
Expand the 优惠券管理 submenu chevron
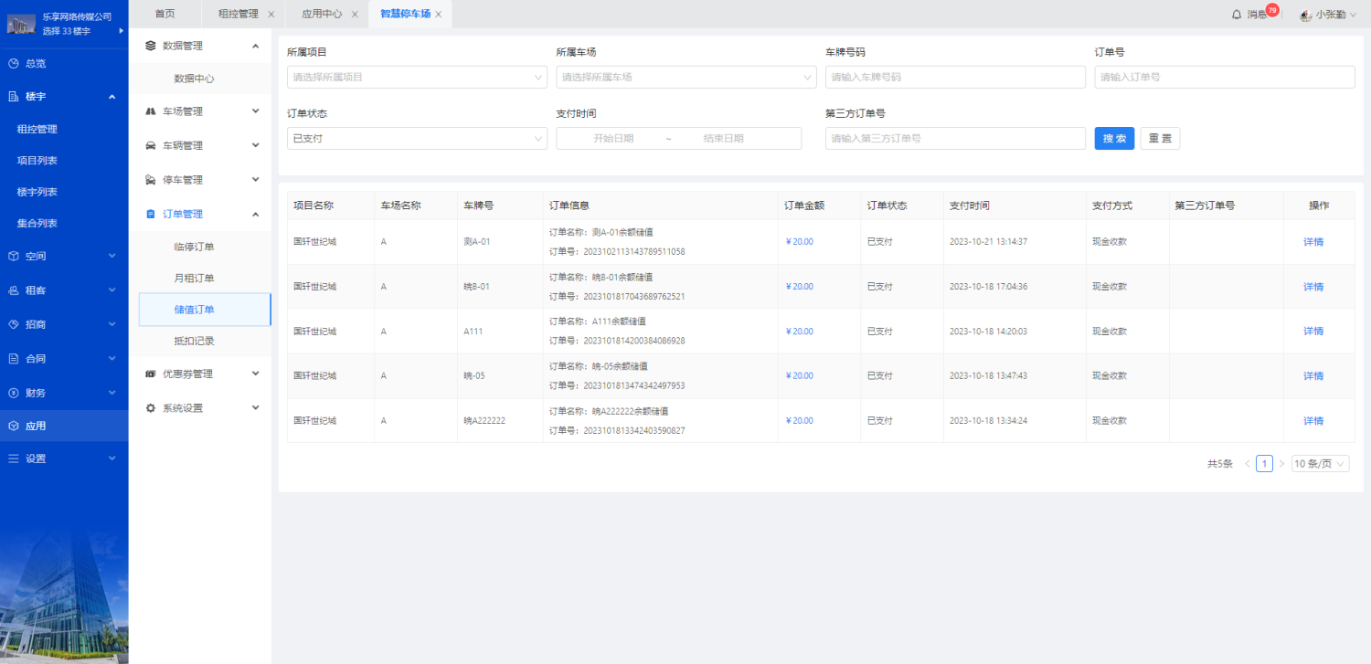click(x=255, y=374)
